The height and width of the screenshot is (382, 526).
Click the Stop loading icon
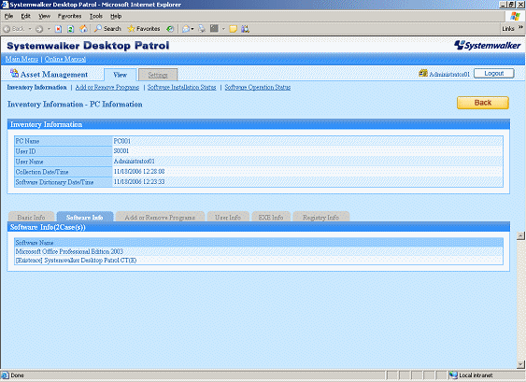click(58, 29)
